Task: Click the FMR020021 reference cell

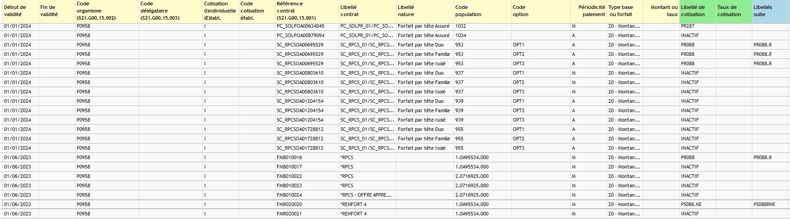Action: point(307,214)
